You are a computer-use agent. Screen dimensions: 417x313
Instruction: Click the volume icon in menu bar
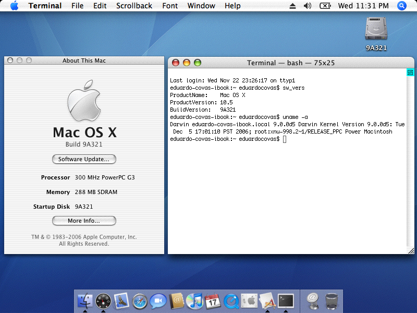click(307, 6)
